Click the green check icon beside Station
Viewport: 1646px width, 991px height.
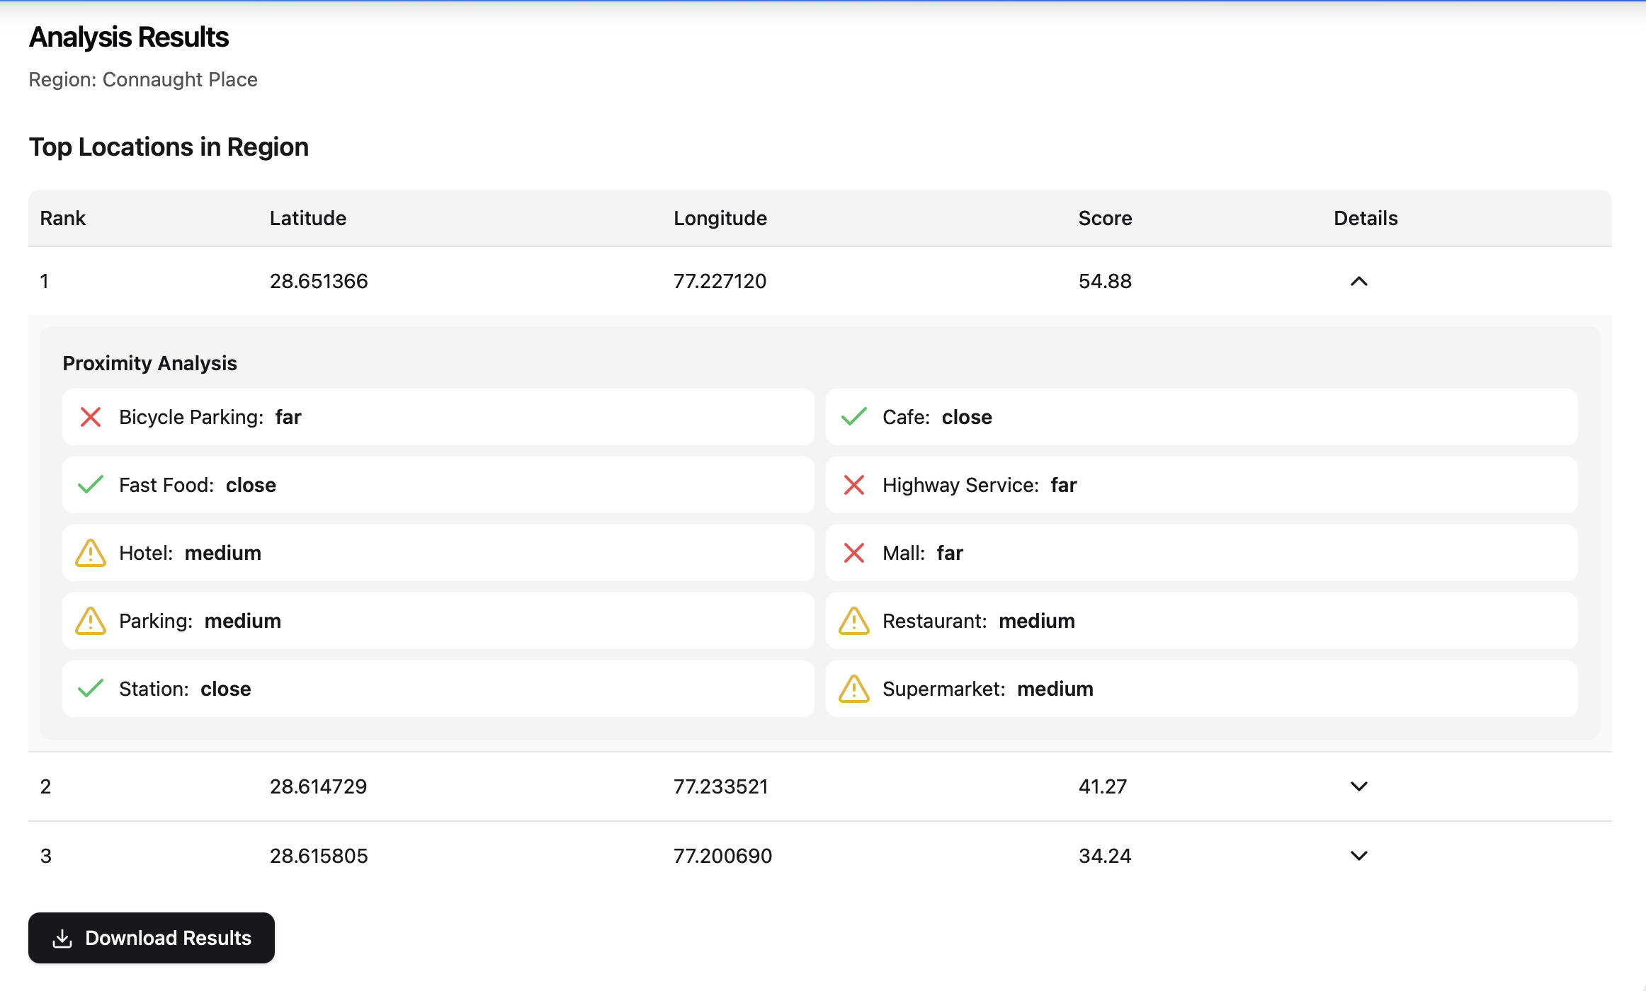pyautogui.click(x=91, y=689)
